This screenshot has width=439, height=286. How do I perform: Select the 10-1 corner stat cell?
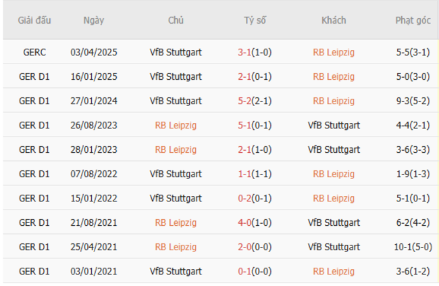pos(413,247)
